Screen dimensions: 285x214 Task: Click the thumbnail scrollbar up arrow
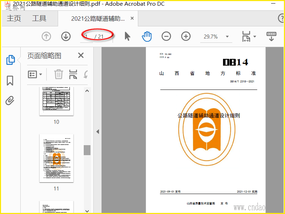87,91
